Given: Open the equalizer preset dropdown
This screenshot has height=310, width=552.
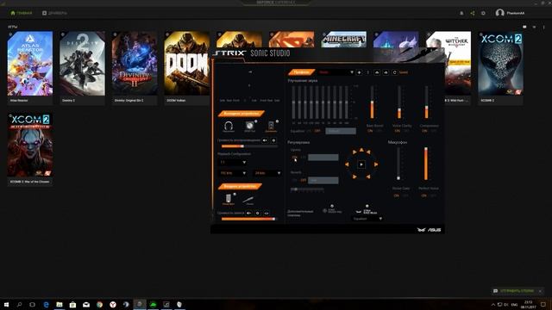Looking at the screenshot, I should [341, 131].
